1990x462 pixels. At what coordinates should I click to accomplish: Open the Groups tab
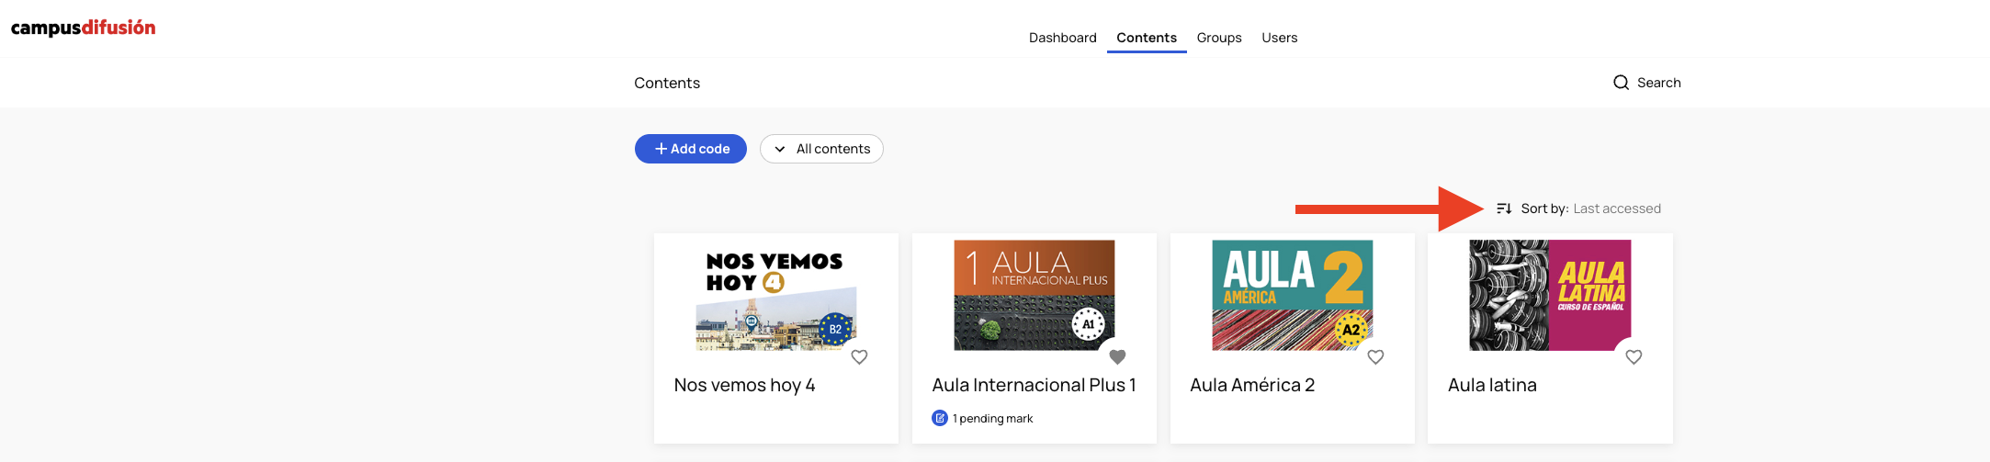(x=1219, y=38)
